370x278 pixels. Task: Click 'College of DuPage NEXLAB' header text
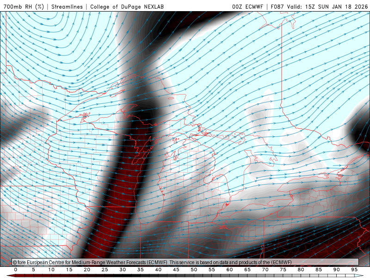tap(127, 6)
